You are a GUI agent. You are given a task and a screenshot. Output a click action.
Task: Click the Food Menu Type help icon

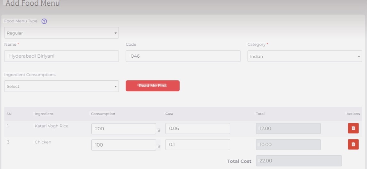(44, 21)
